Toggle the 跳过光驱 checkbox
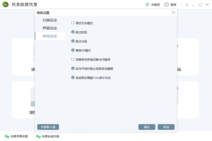Viewport: 212px width, 141px height. (73, 41)
